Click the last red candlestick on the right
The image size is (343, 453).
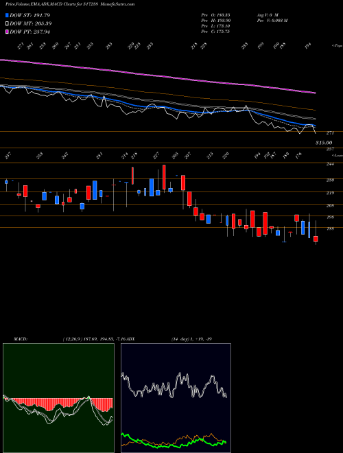pyautogui.click(x=316, y=239)
